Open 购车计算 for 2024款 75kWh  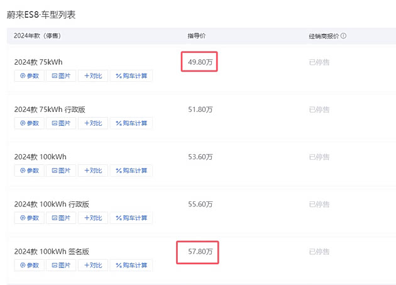tap(131, 76)
